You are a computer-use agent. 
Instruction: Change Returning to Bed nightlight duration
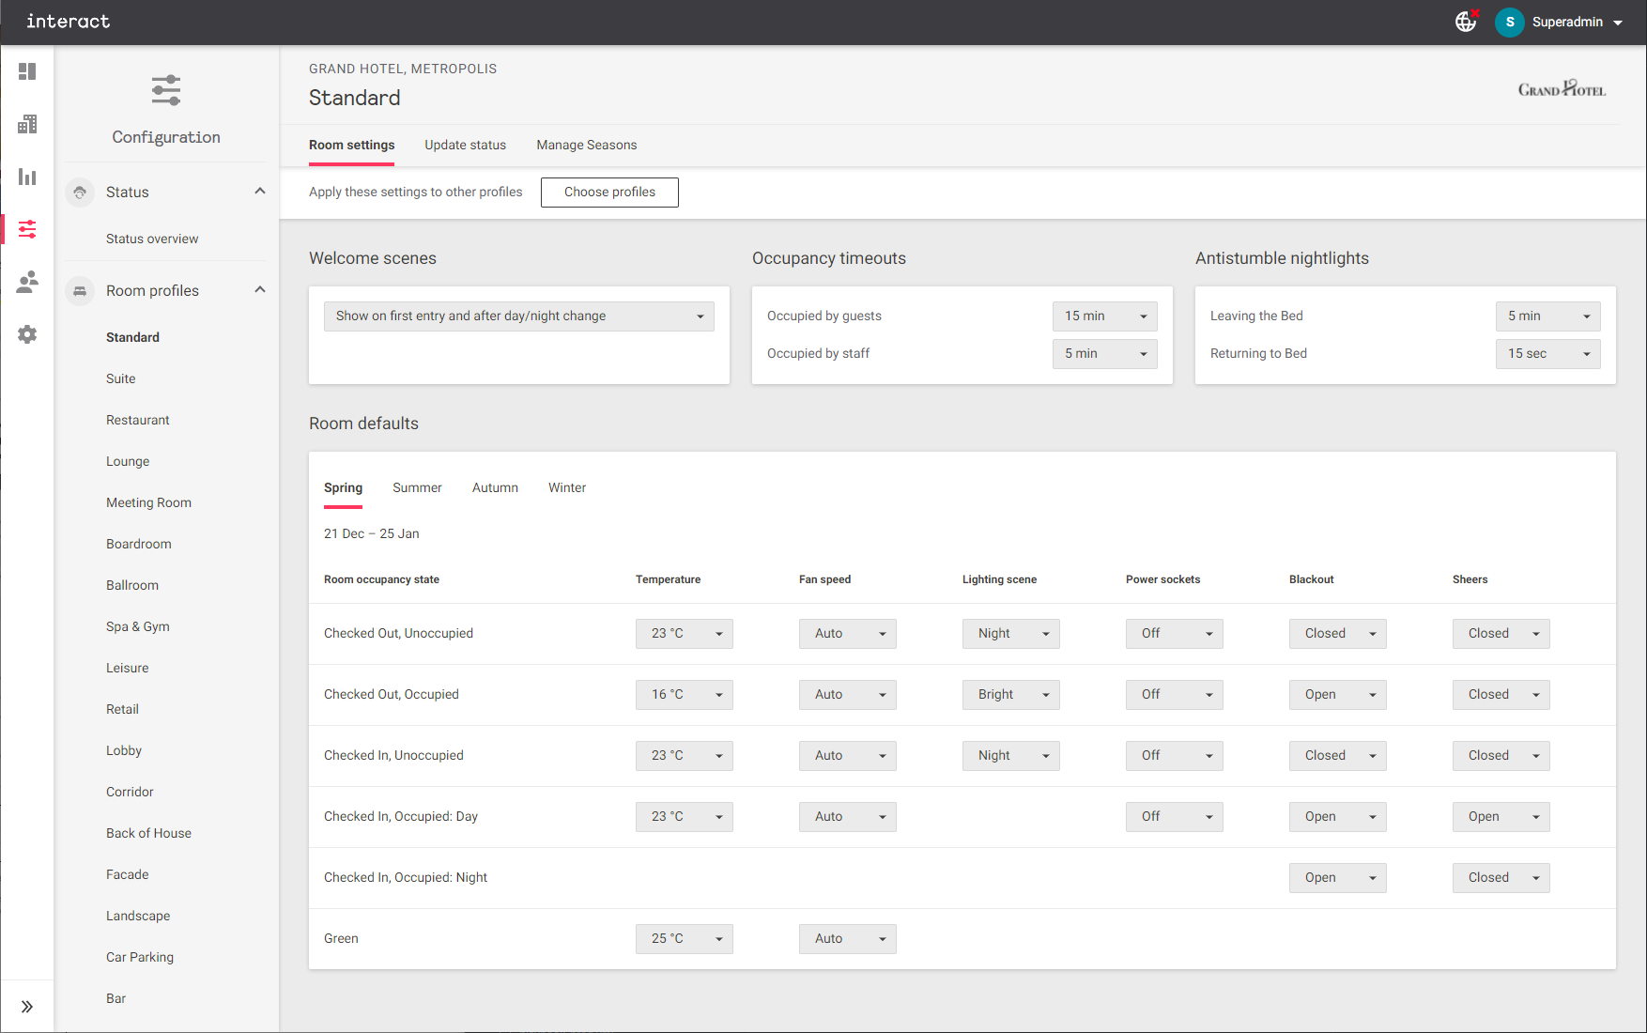coord(1547,354)
